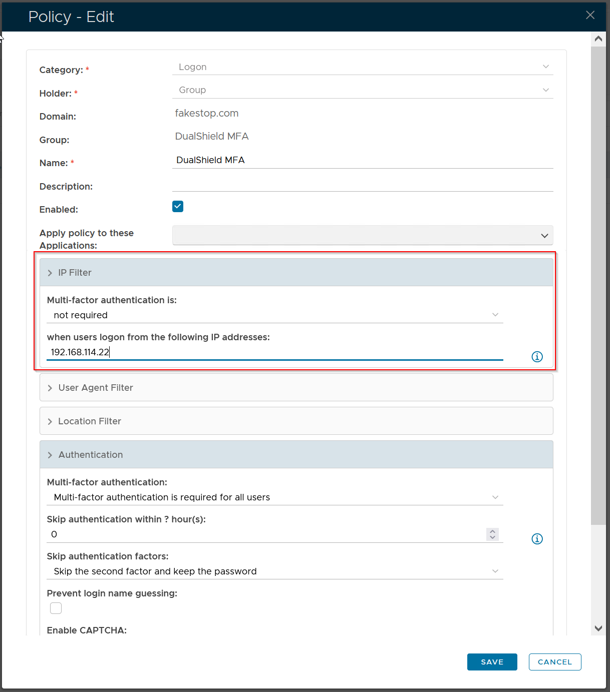Click the scroll down arrow on scrollbar
The height and width of the screenshot is (692, 610).
(x=598, y=628)
